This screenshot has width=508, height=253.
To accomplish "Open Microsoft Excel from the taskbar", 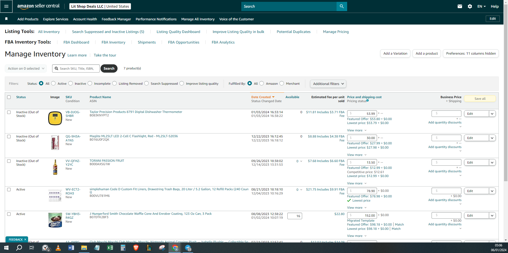I will tap(110, 248).
